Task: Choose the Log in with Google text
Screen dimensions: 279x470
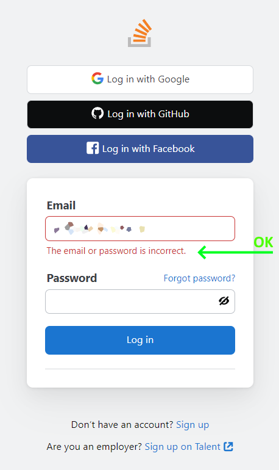Action: click(148, 79)
